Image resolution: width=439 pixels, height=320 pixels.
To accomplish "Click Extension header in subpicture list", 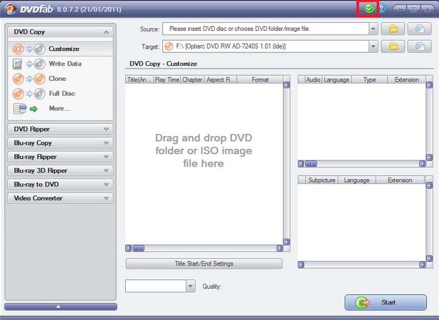I will pos(400,180).
